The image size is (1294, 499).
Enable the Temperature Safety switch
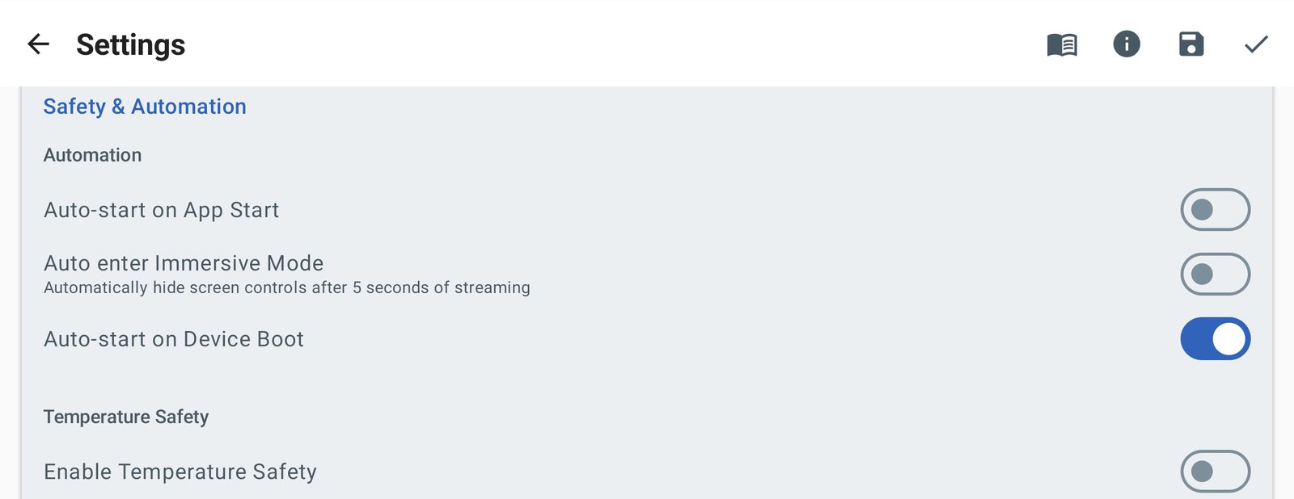pos(1215,472)
